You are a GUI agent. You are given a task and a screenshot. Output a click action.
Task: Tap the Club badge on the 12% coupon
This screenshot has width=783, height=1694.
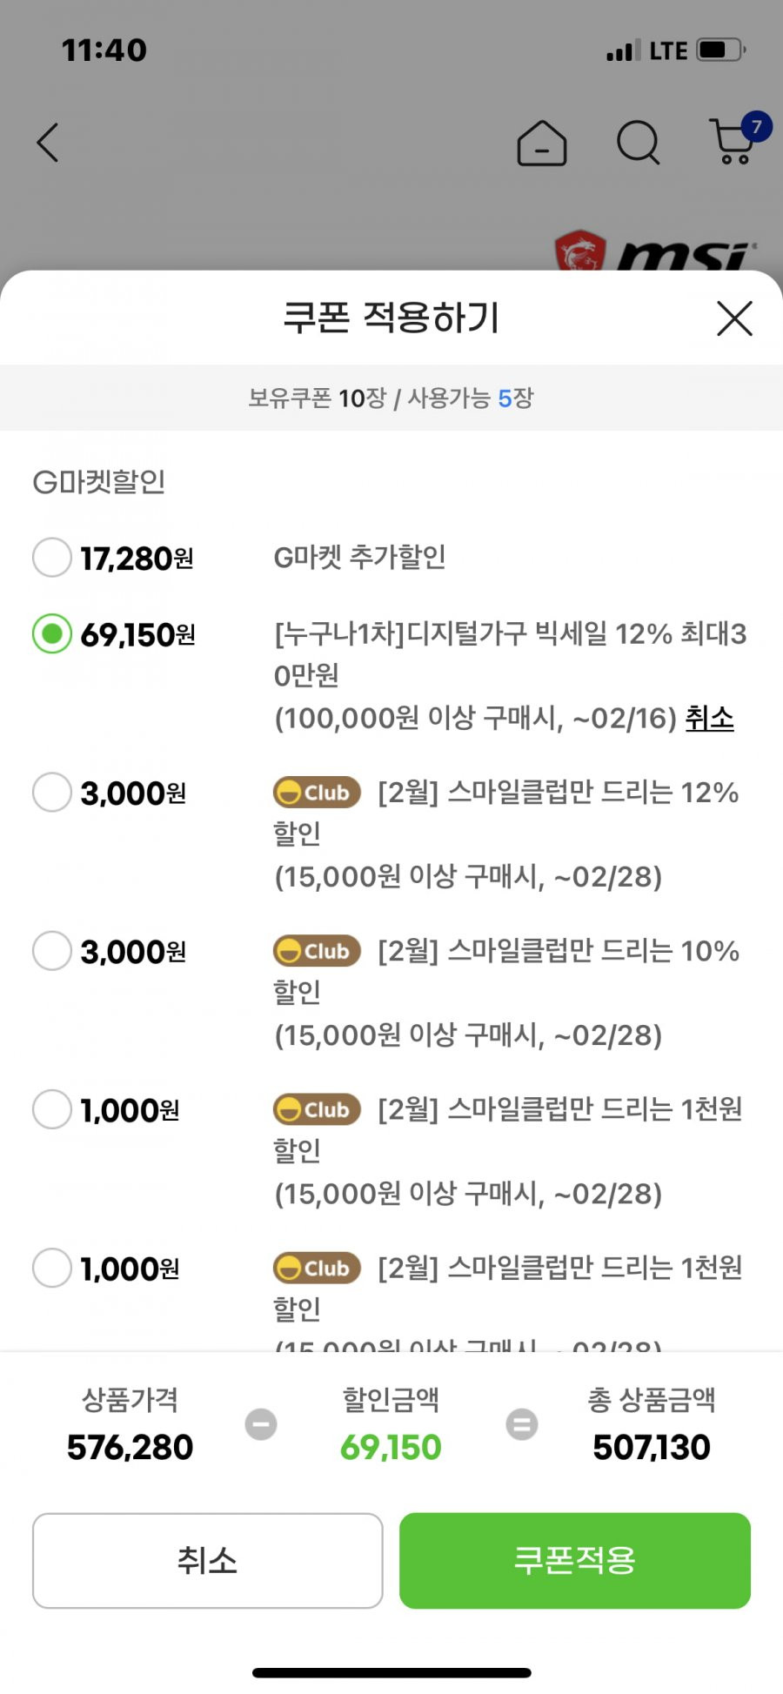coord(317,793)
